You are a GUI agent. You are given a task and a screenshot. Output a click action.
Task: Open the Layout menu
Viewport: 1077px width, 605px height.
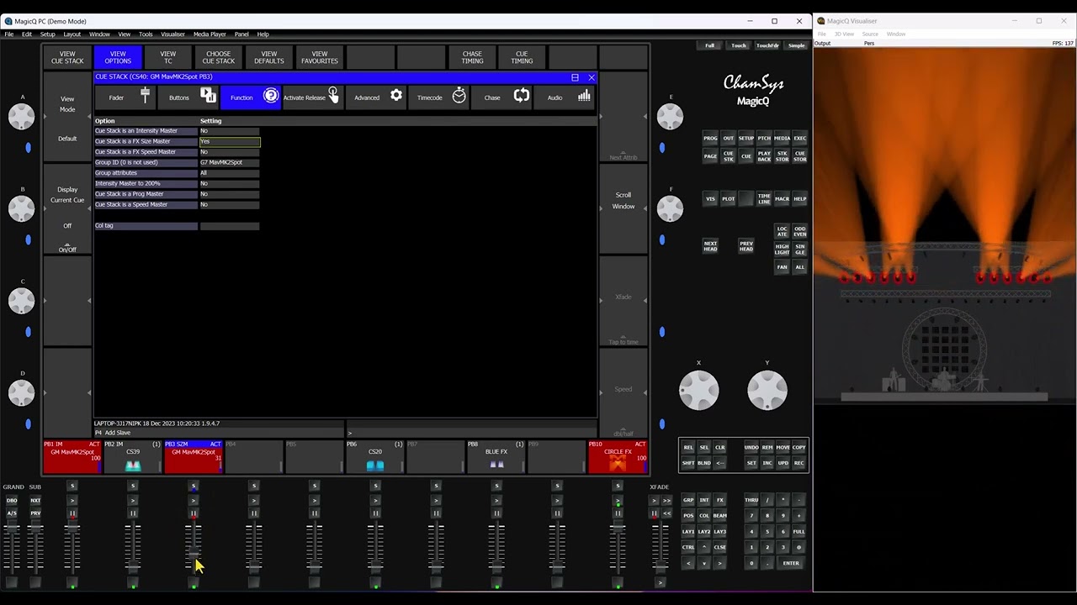pos(72,34)
